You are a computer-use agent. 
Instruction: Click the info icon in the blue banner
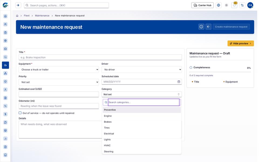coord(201,27)
